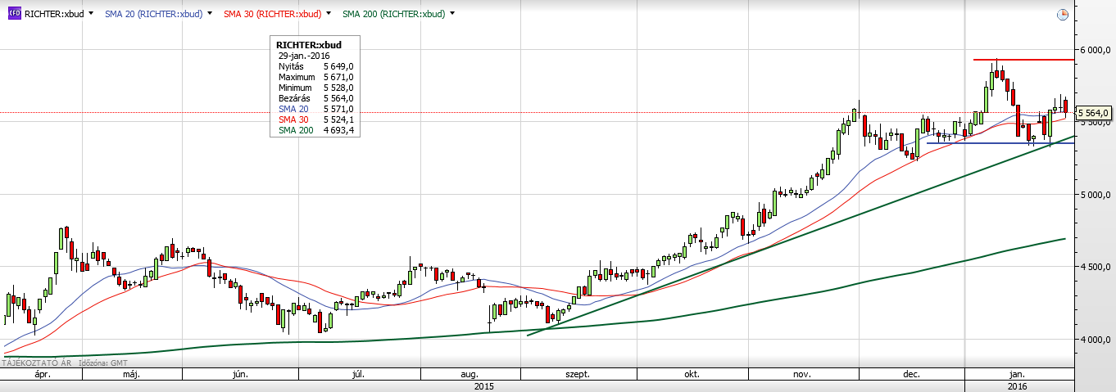The width and height of the screenshot is (1116, 392).
Task: Select the blue horizontal support line
Action: click(1000, 143)
